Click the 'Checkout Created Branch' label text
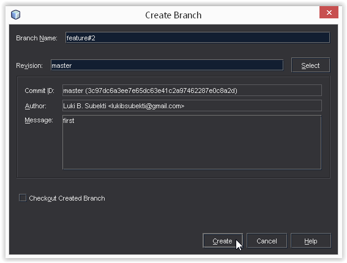347x263 pixels. (67, 198)
